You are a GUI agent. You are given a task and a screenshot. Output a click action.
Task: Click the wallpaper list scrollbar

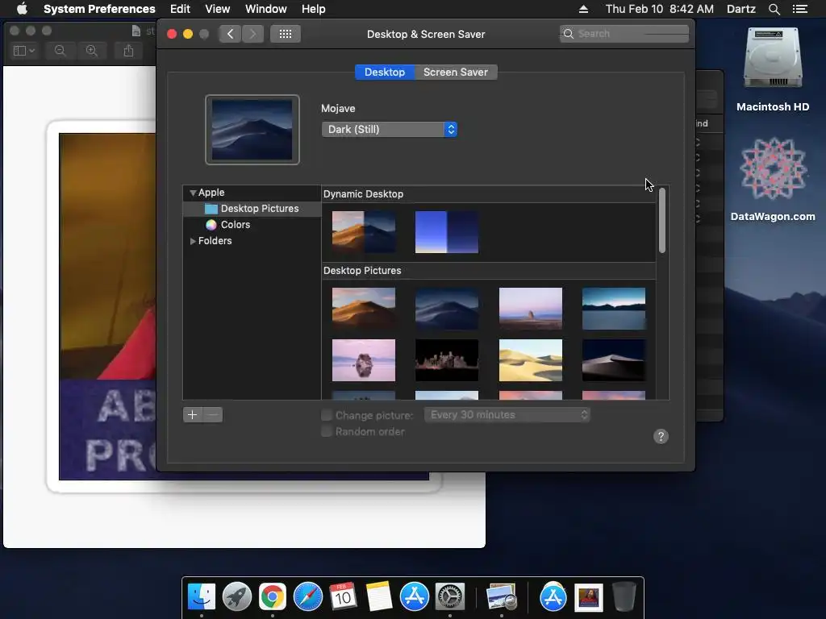tap(662, 221)
